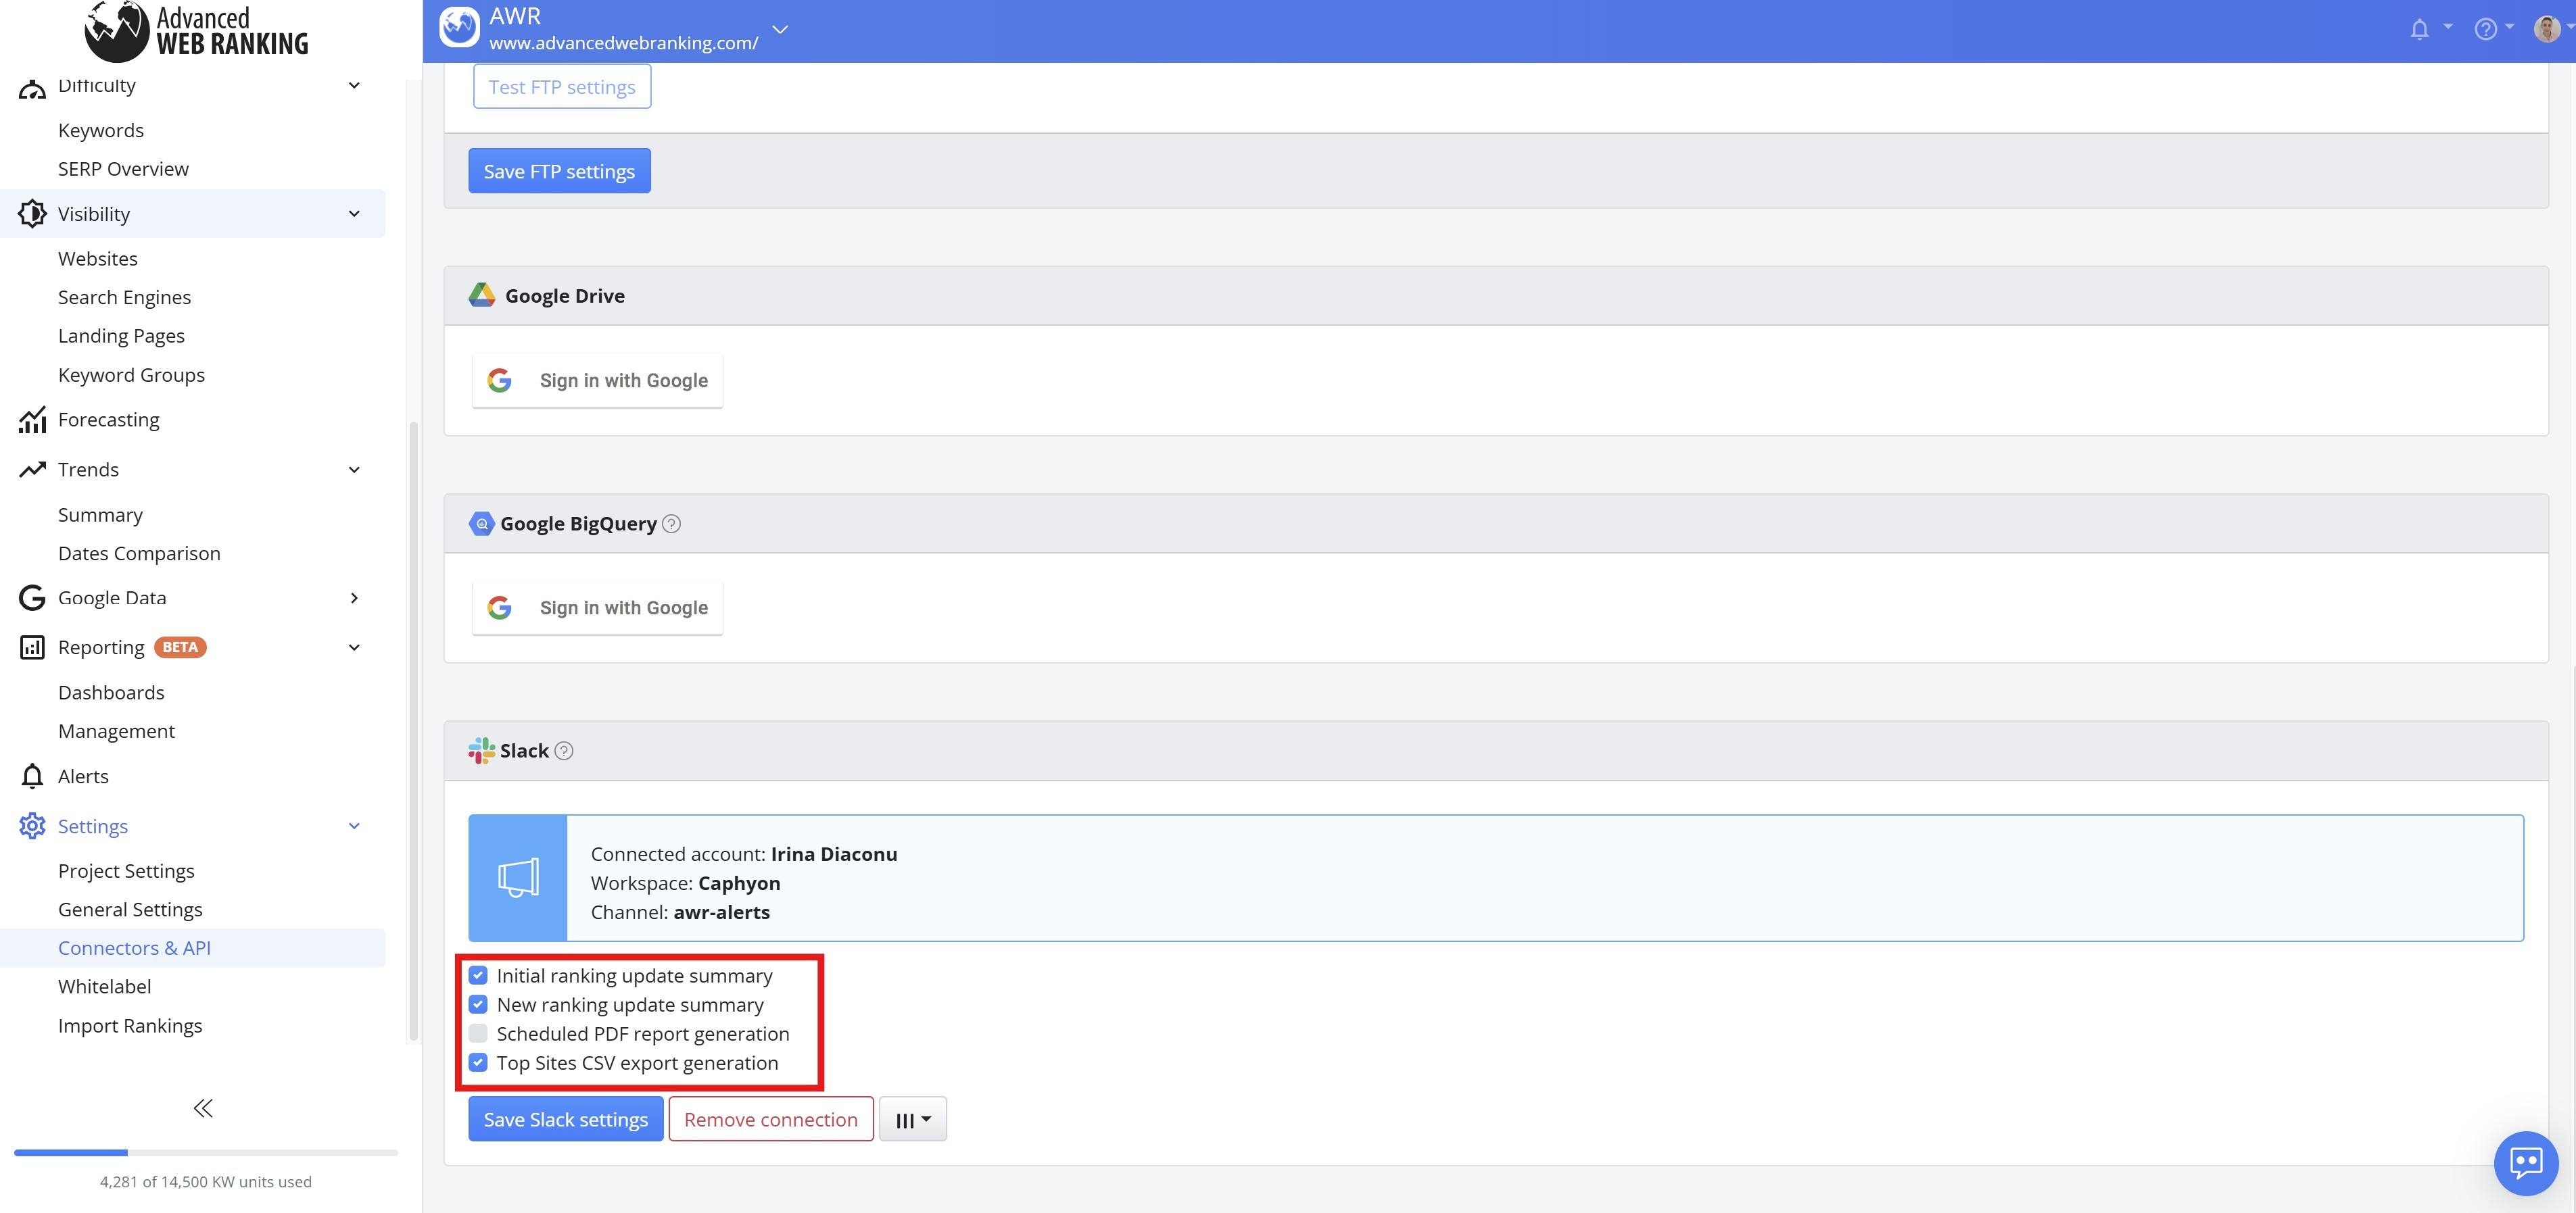2576x1213 pixels.
Task: Click the Google Data G icon
Action: 32,597
